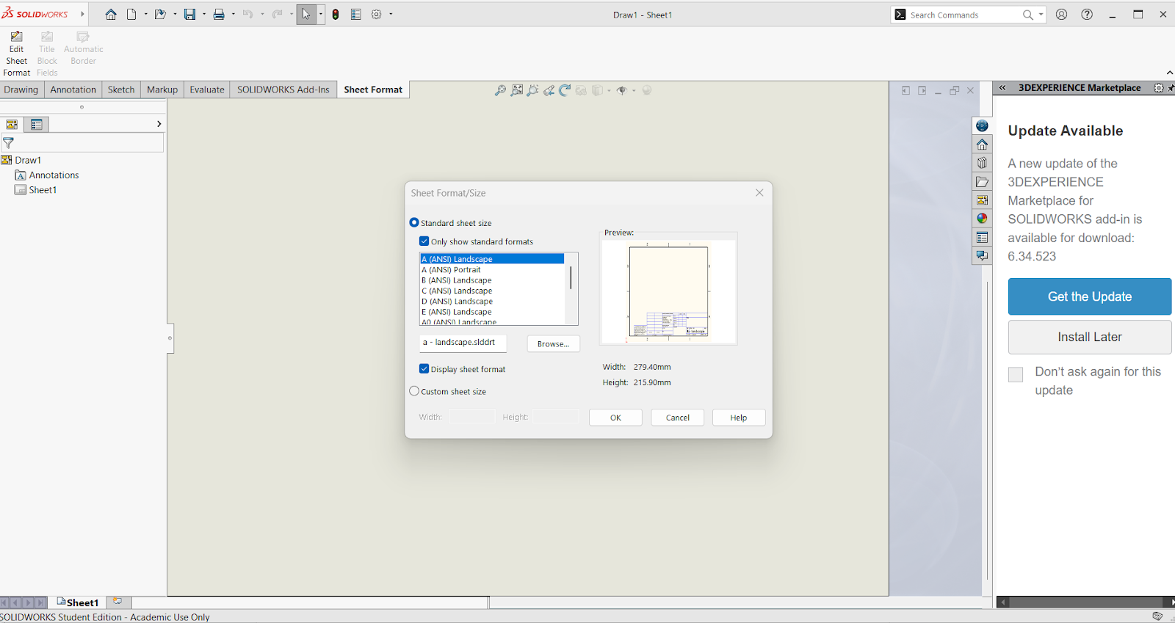
Task: Click the filter funnel icon in the feature tree
Action: coord(9,143)
